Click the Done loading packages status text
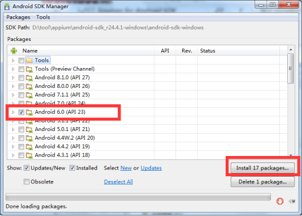302x216 pixels. coord(36,206)
